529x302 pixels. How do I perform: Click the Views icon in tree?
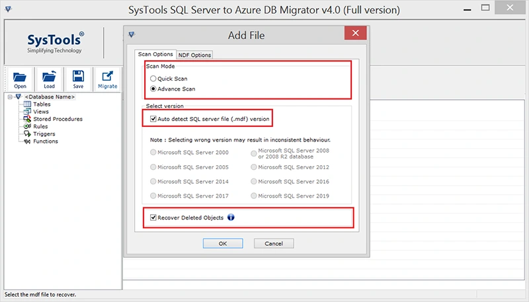pos(27,112)
